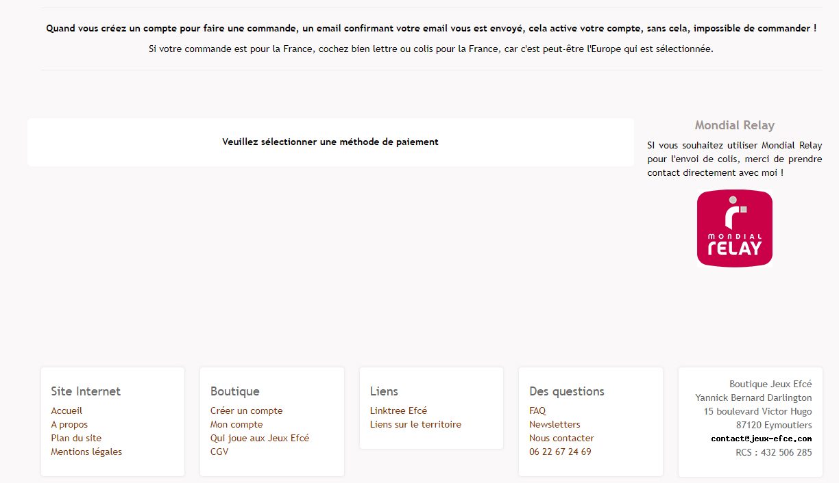This screenshot has height=483, width=839.
Task: Visit the Linktree Efcé link
Action: point(398,411)
